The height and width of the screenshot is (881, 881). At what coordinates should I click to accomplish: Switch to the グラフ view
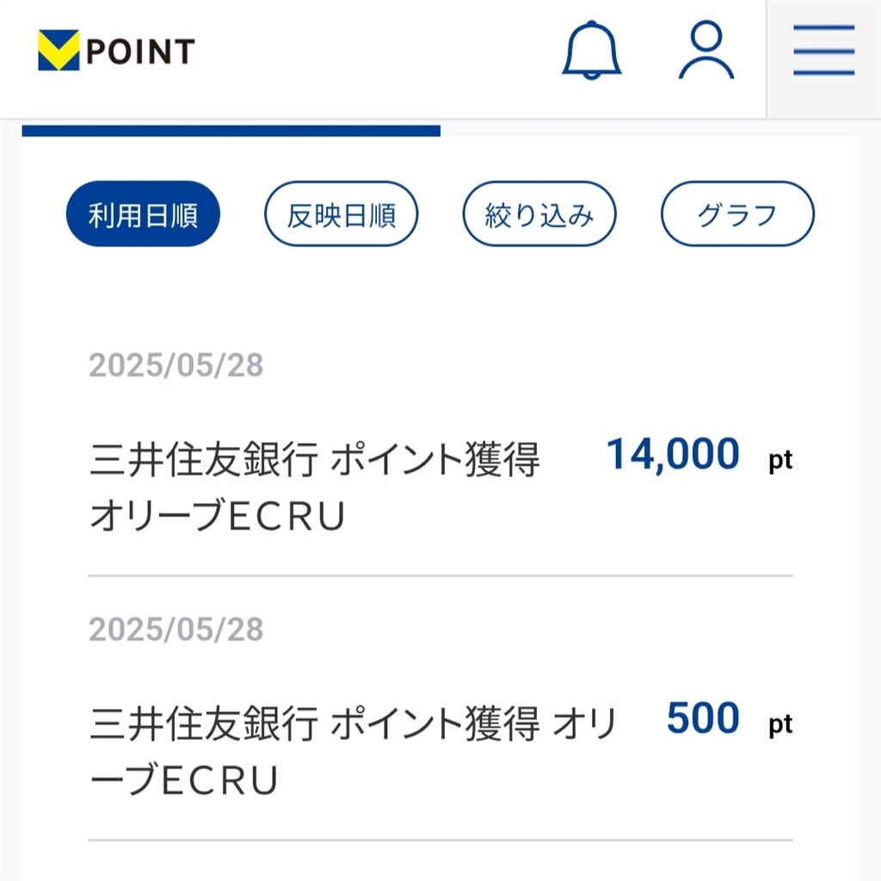point(737,214)
